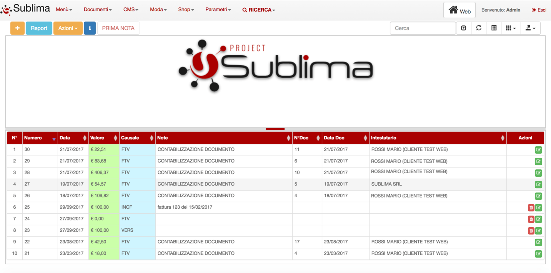
Task: Click the Project Sublima banner logo
Action: pyautogui.click(x=276, y=65)
